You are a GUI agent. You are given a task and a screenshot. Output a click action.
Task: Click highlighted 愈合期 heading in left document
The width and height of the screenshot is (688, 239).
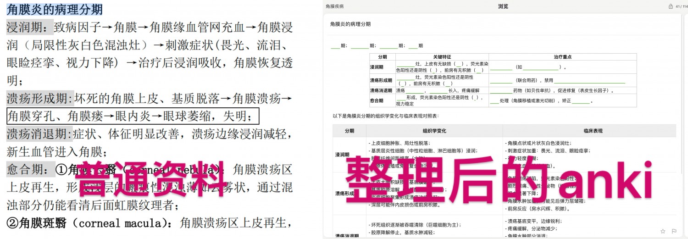[x=30, y=170]
